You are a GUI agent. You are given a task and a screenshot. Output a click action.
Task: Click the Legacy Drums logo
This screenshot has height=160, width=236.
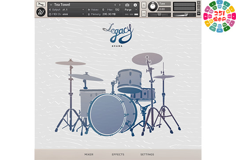(x=118, y=35)
